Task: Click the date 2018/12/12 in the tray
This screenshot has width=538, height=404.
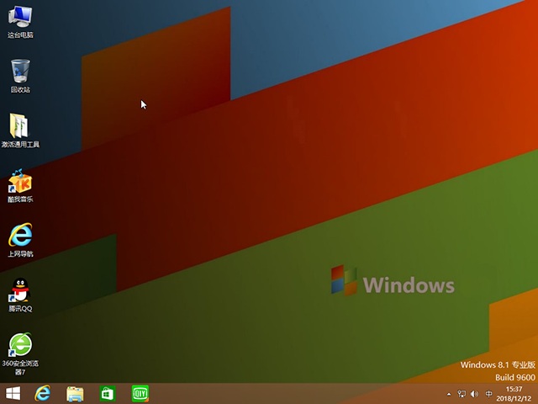Action: pyautogui.click(x=514, y=398)
